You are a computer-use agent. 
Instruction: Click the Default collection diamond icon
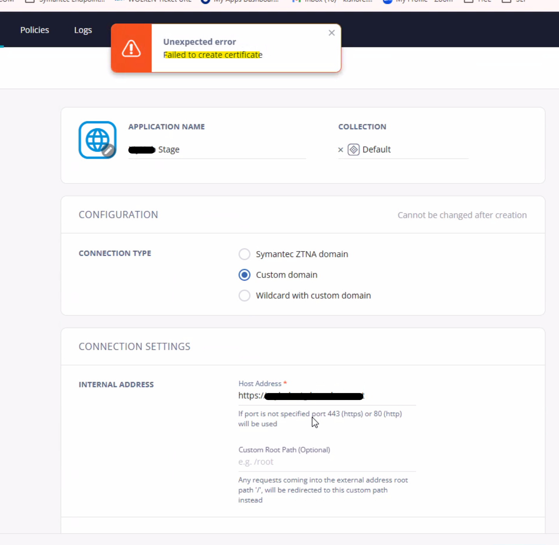(353, 150)
